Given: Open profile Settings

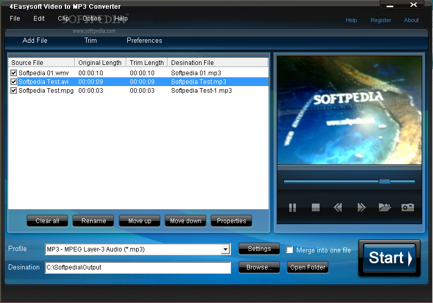Looking at the screenshot, I should pyautogui.click(x=259, y=249).
